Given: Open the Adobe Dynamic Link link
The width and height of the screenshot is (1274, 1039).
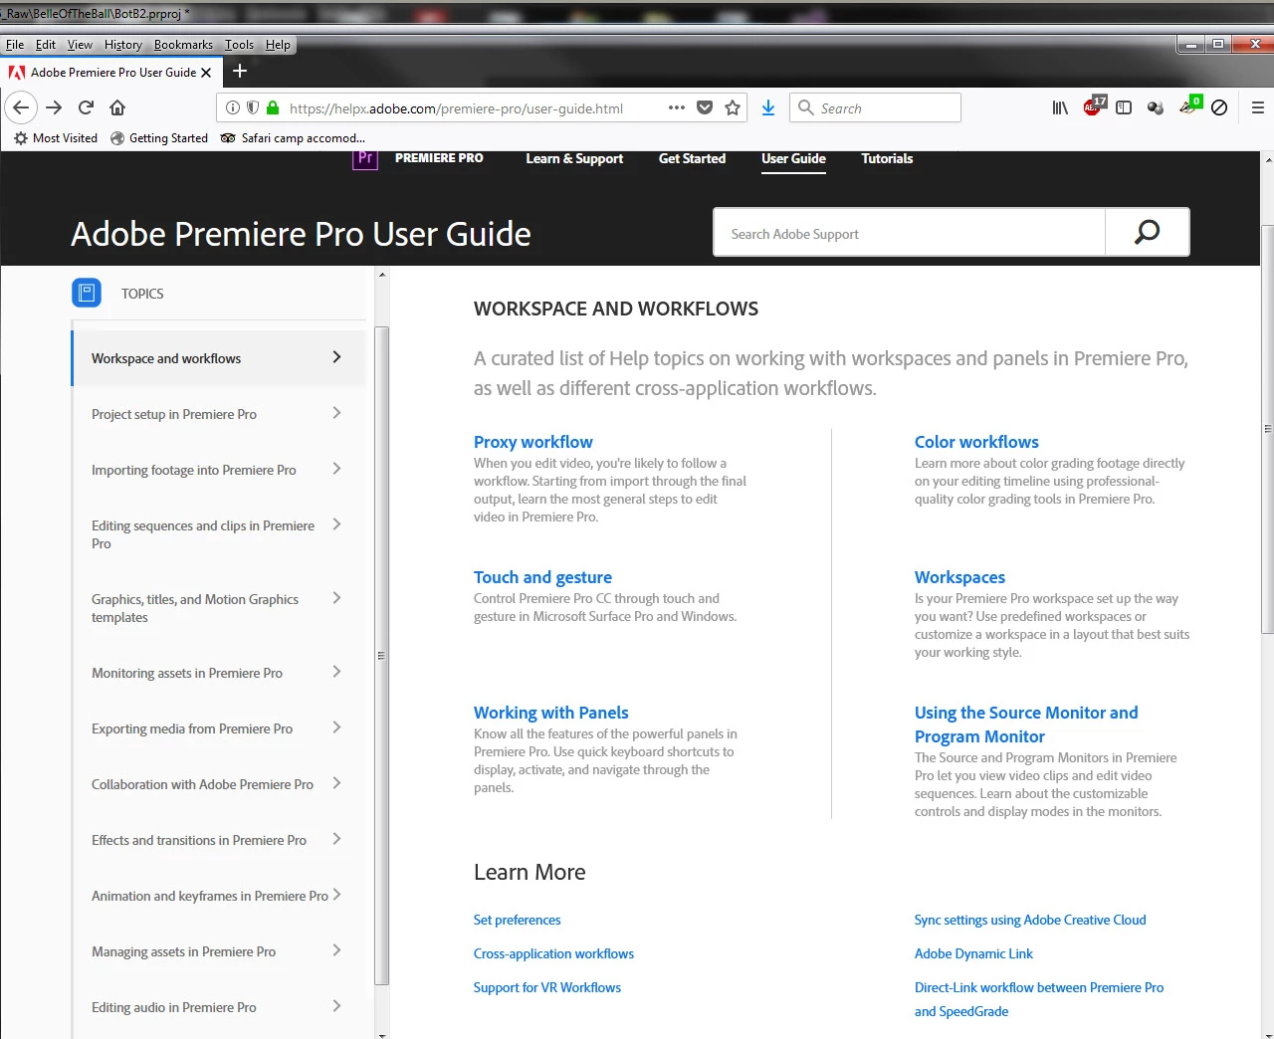Looking at the screenshot, I should pos(973,953).
